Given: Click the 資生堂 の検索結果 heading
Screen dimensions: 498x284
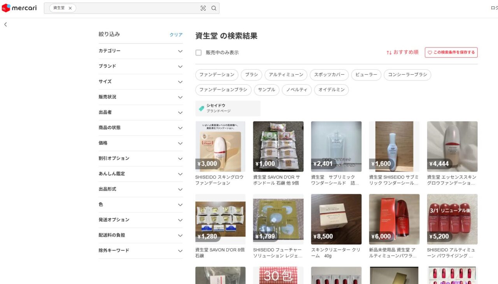Looking at the screenshot, I should coord(226,36).
